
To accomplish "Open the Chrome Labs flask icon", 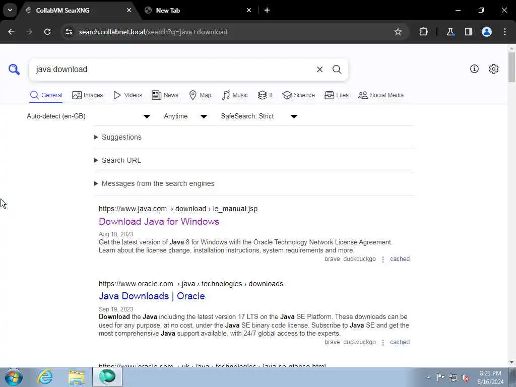I will [x=450, y=32].
